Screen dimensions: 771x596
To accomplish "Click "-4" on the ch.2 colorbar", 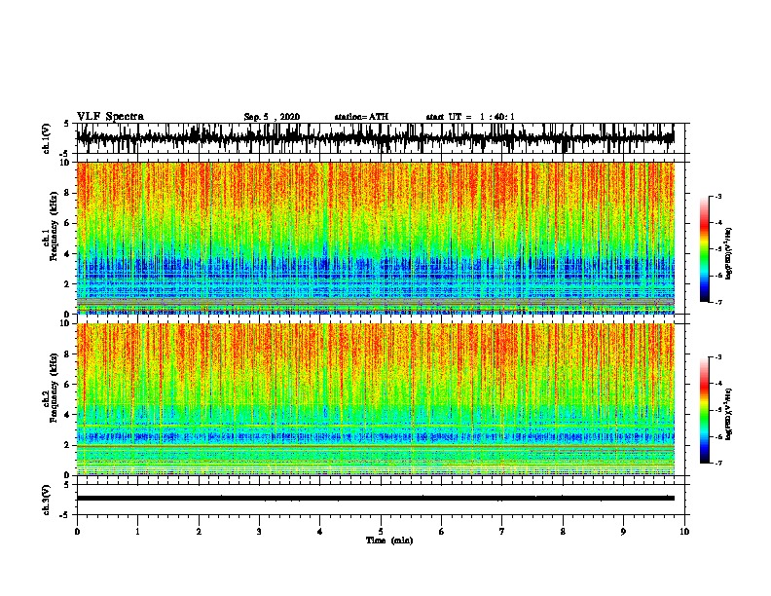I will pyautogui.click(x=718, y=384).
